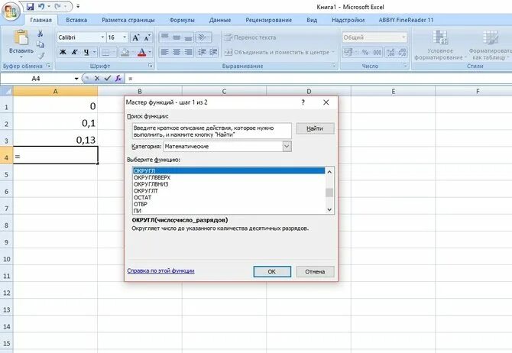Image resolution: width=512 pixels, height=353 pixels.
Task: Apply percent style format
Action: coord(365,52)
